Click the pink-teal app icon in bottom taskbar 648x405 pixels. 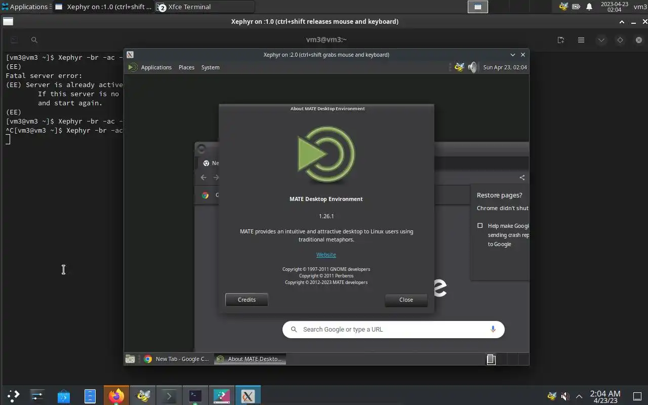click(x=222, y=396)
